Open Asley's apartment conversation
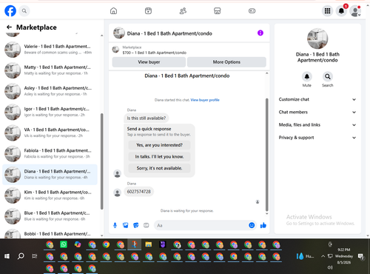The image size is (370, 274). pos(50,91)
